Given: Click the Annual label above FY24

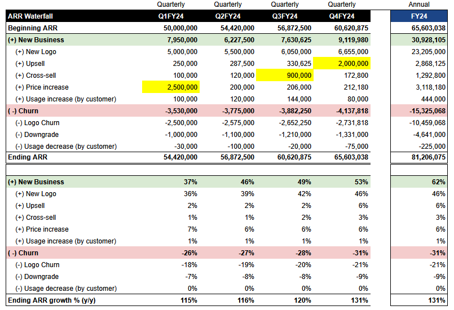Looking at the screenshot, I should click(419, 5).
